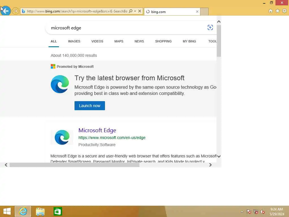Click the Launch now button
Viewport: 289px width, 217px height.
(x=90, y=106)
